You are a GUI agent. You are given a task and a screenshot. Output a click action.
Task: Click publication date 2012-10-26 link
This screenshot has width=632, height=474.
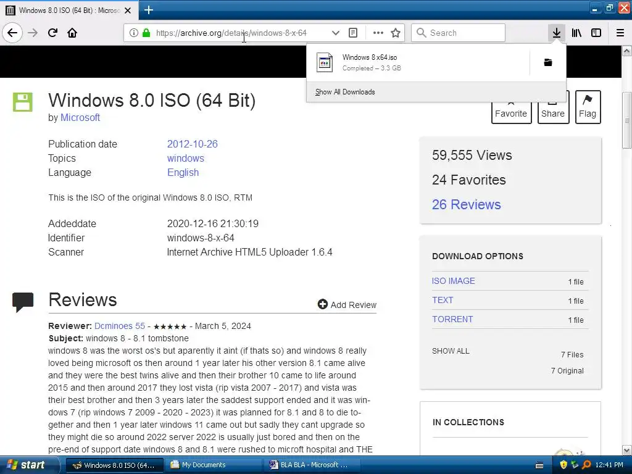point(193,144)
